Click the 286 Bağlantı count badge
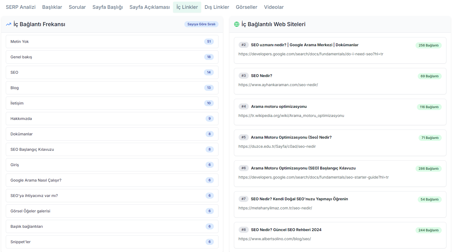The image size is (453, 252). tap(428, 169)
